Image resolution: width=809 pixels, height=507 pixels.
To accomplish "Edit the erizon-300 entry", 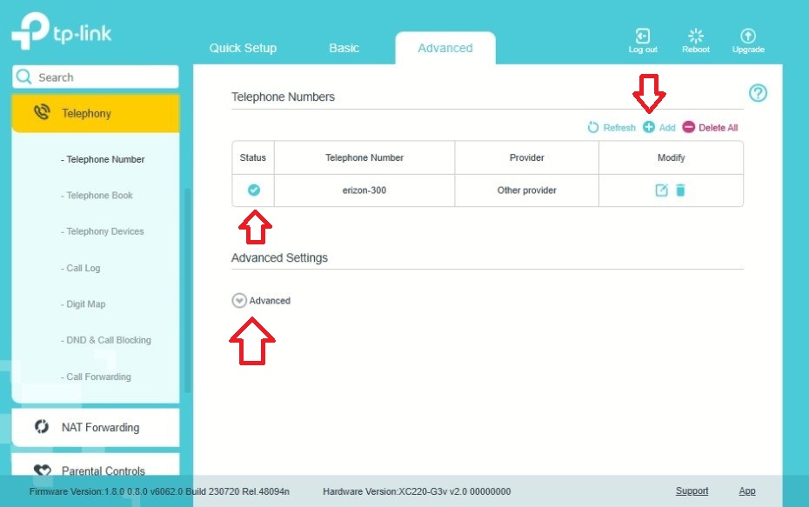I will [661, 190].
